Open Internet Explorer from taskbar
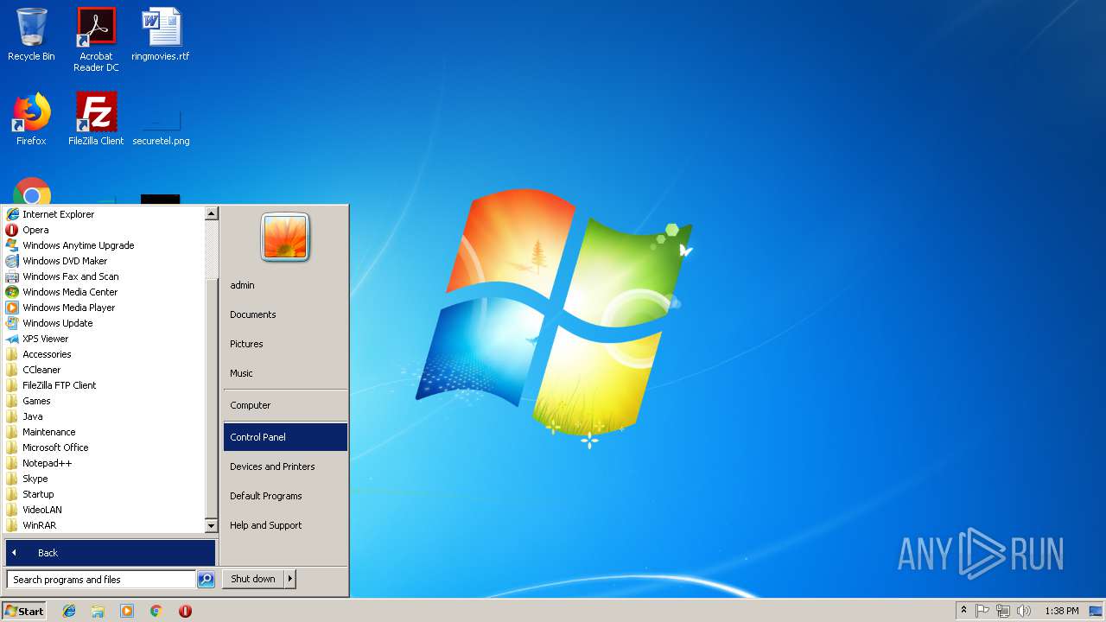Viewport: 1106px width, 622px height. (69, 611)
